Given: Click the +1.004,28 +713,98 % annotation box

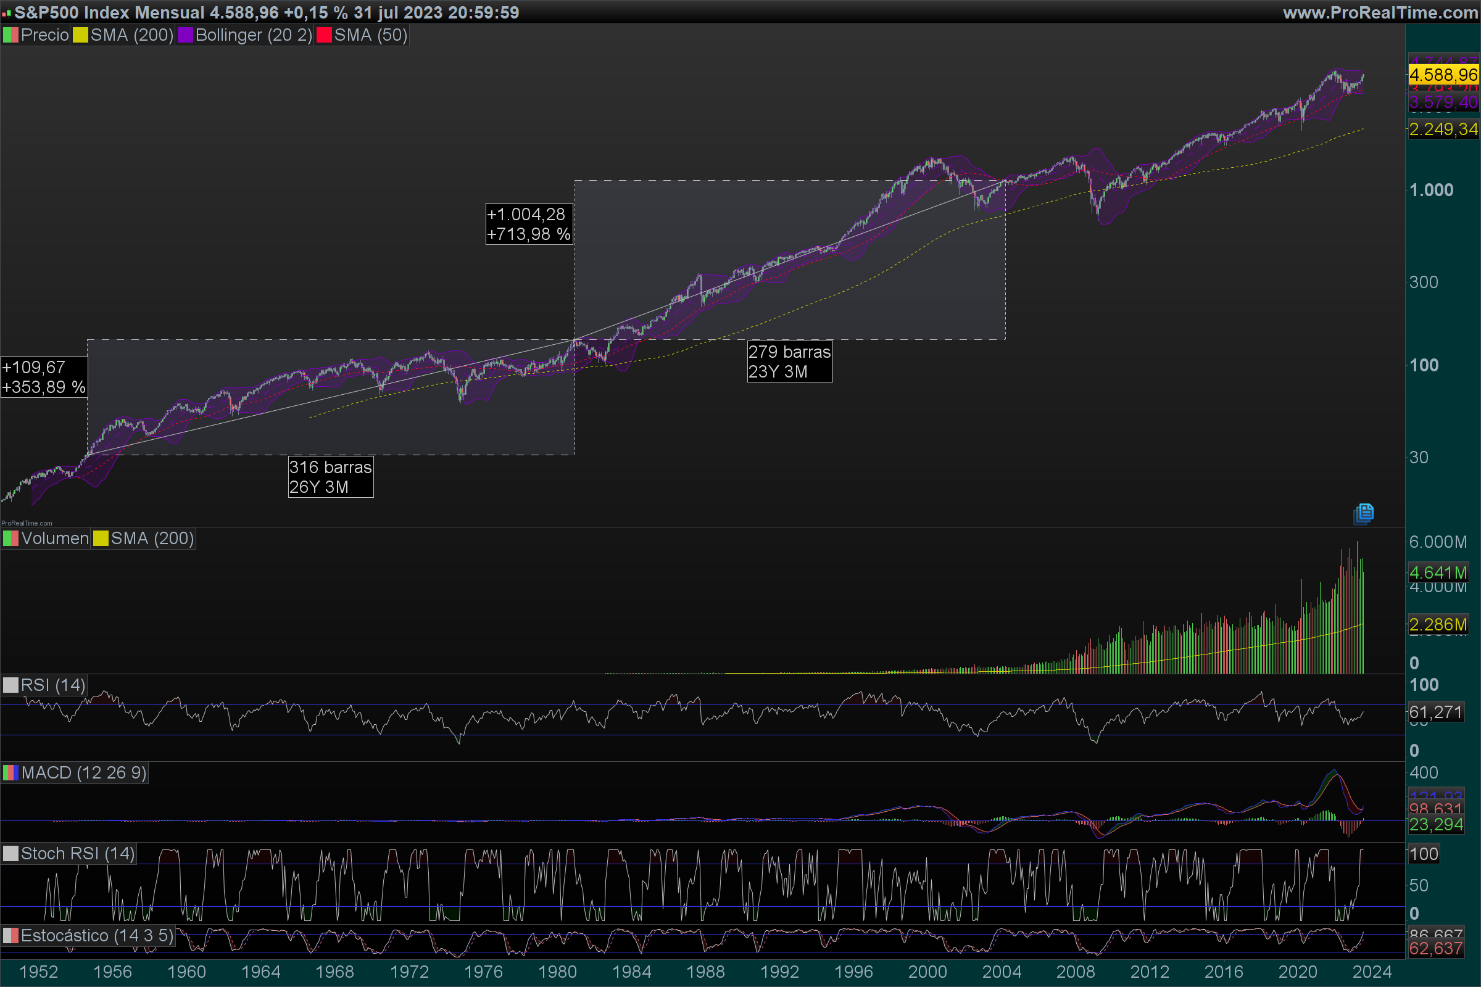Looking at the screenshot, I should pyautogui.click(x=528, y=224).
